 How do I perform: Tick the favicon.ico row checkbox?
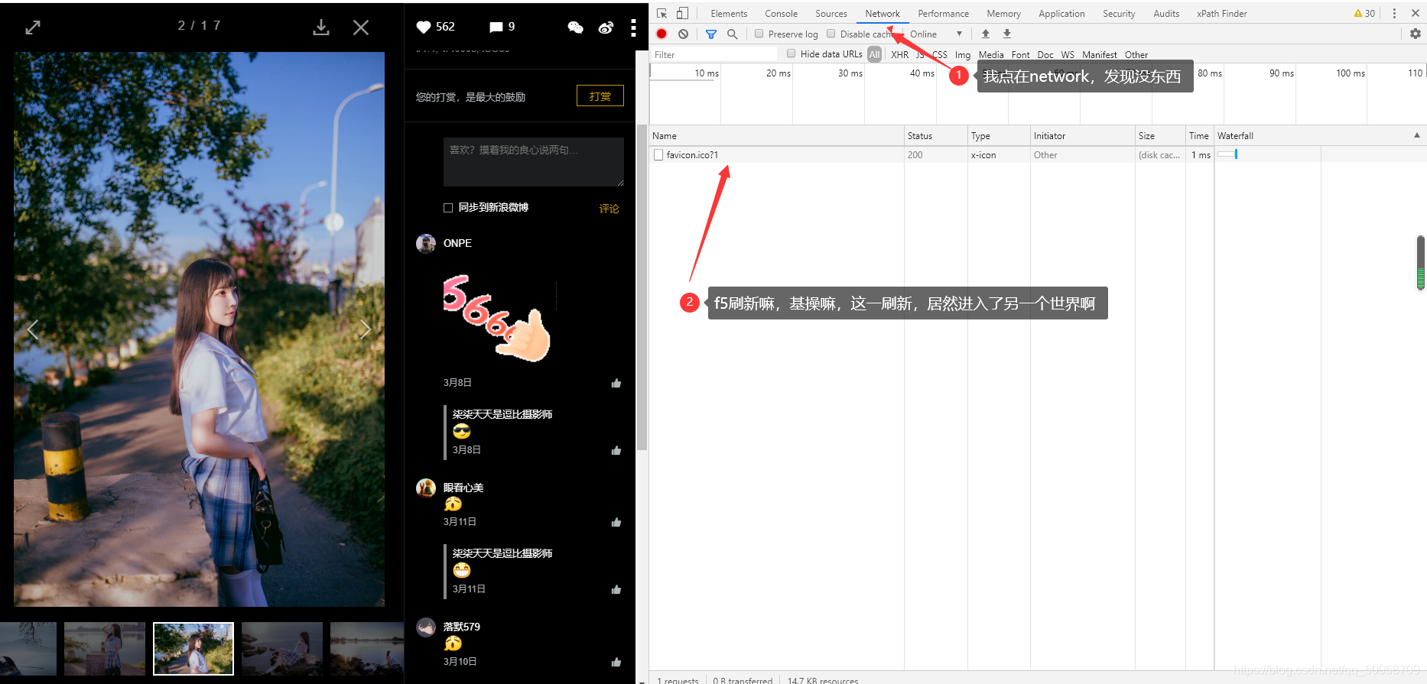[658, 154]
